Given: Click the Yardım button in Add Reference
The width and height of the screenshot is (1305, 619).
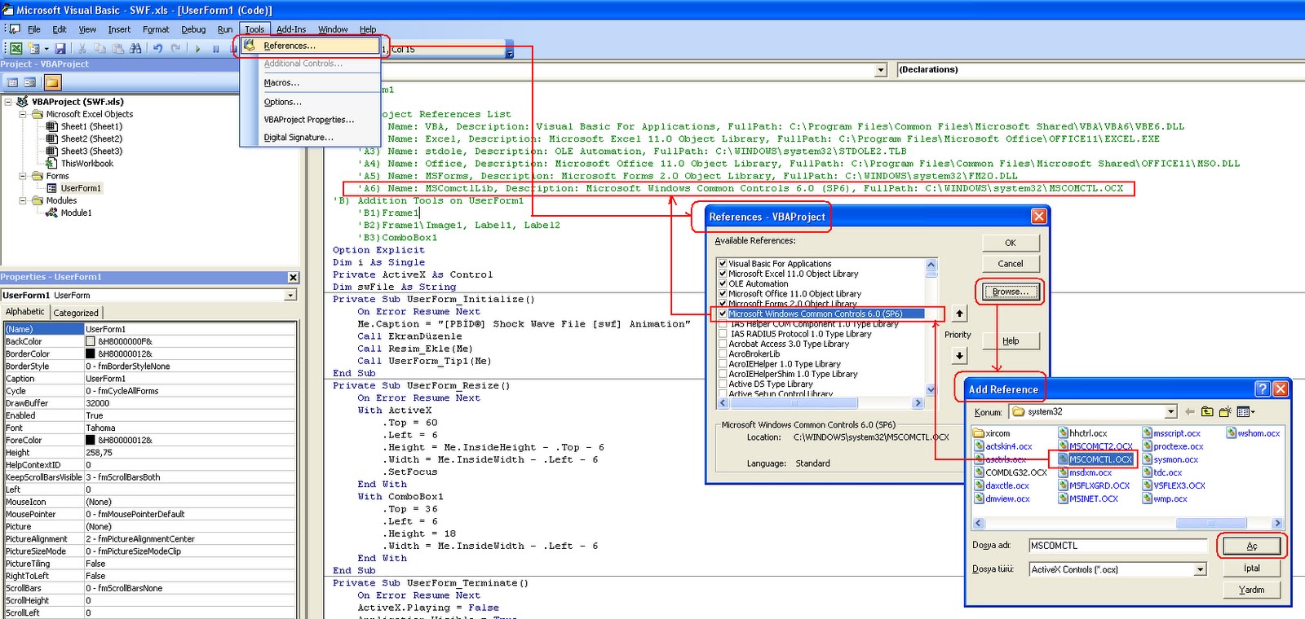Looking at the screenshot, I should [1251, 590].
